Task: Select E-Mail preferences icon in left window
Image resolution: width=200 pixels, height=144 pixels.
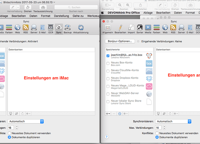Action: (x=43, y=29)
